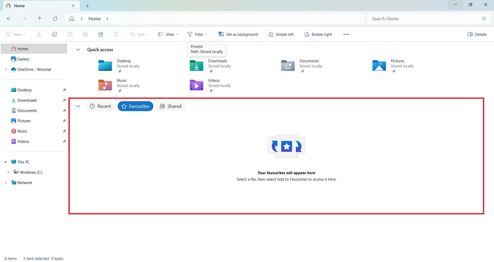Click the Rotate left icon
The height and width of the screenshot is (262, 494).
pos(281,34)
